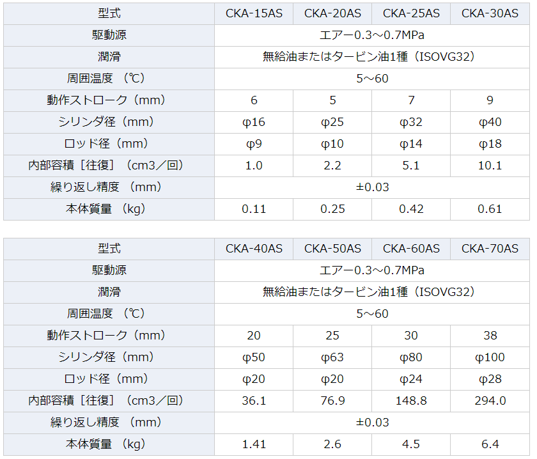
Task: Click the CKA-50AS column header
Action: [x=332, y=249]
